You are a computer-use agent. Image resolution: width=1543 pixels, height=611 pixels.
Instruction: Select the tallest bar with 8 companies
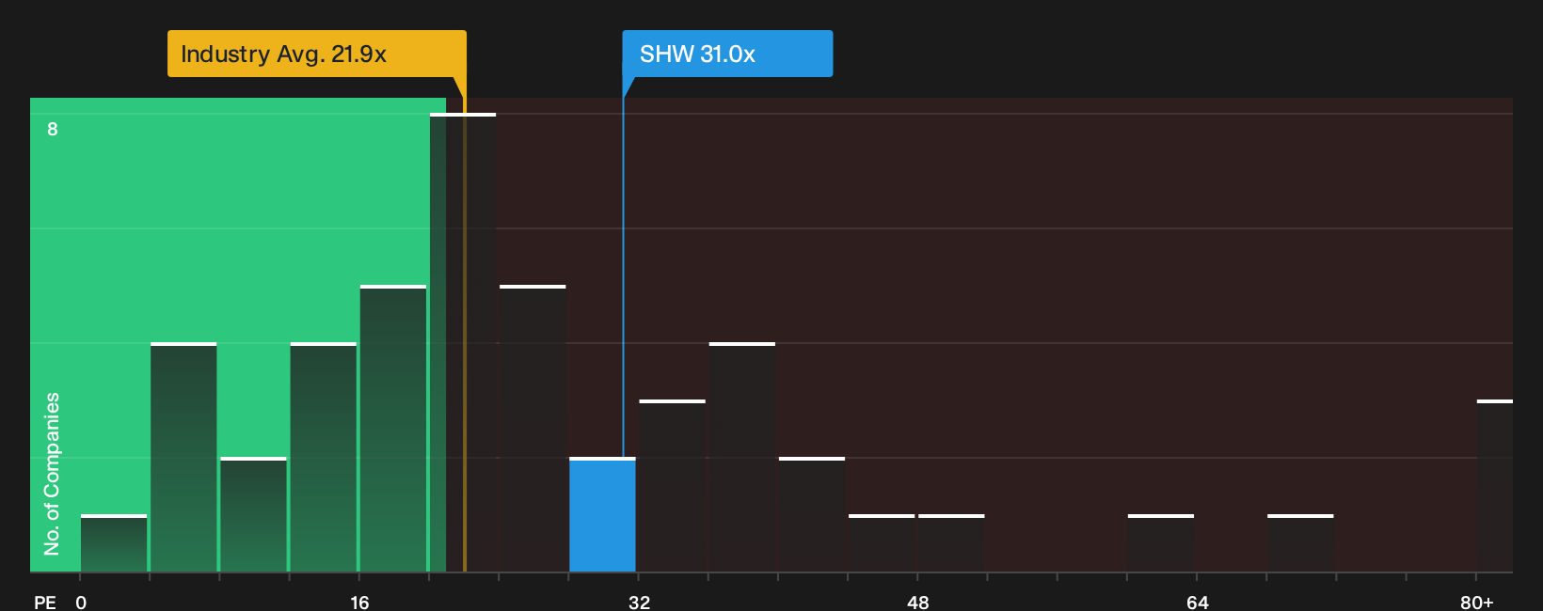tap(463, 343)
